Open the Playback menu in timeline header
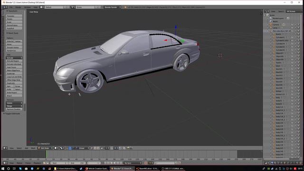 37,163
